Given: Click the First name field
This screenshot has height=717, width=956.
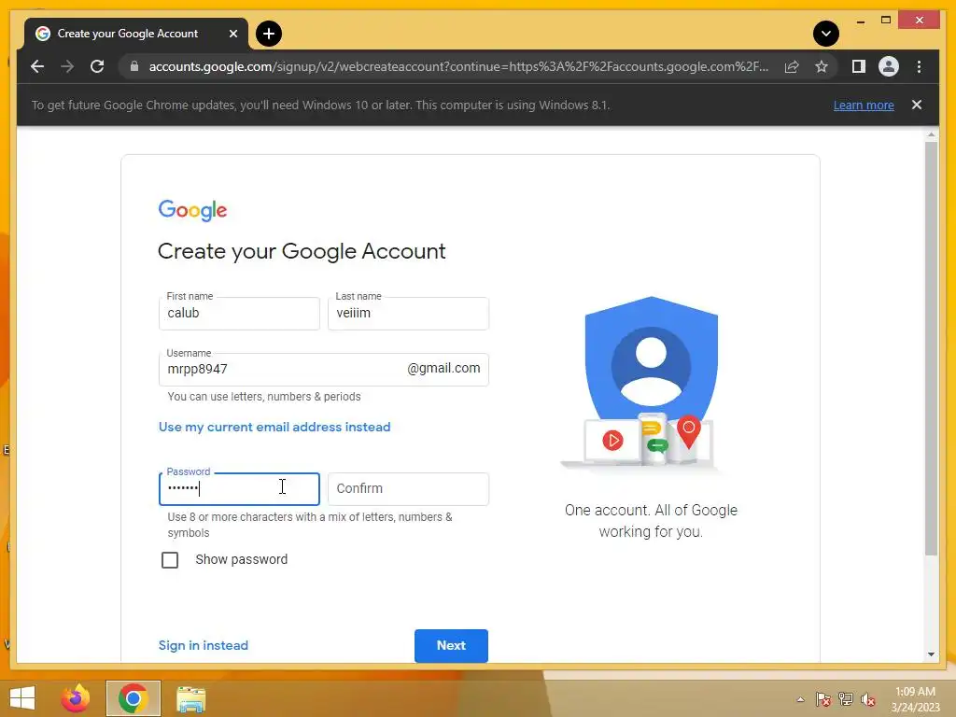Looking at the screenshot, I should (x=239, y=314).
